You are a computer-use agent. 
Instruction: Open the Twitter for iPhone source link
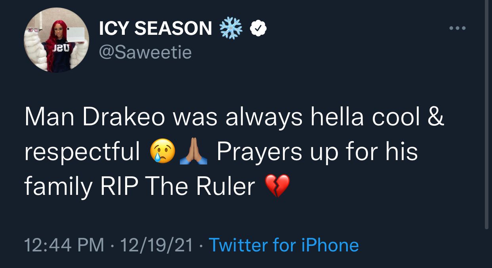click(x=284, y=245)
